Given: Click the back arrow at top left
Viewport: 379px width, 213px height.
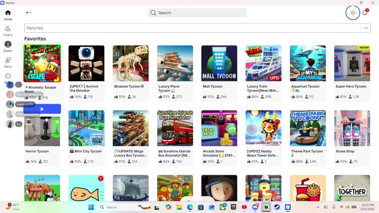Looking at the screenshot, I should coord(28,12).
